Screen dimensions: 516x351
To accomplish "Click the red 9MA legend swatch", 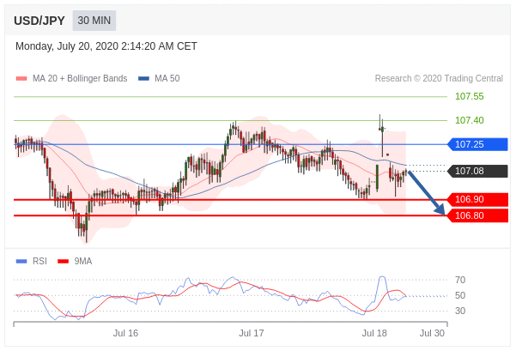I will [x=63, y=262].
